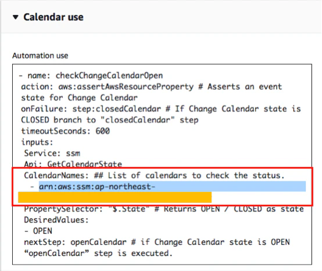This screenshot has height=271, width=322.
Task: Click the orange redacted bar
Action: click(x=115, y=197)
